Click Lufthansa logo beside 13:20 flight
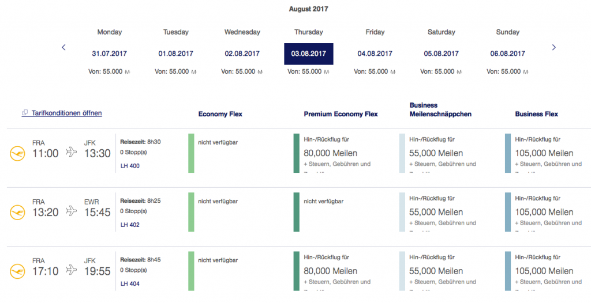This screenshot has height=303, width=591. tap(18, 212)
